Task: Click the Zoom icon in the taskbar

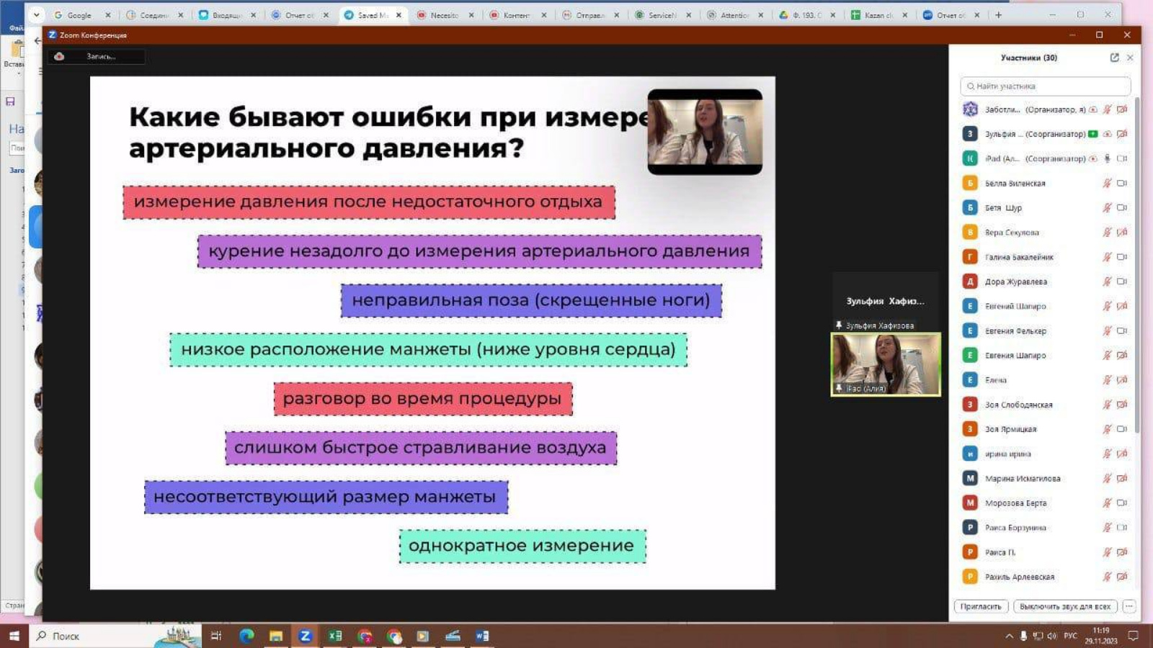Action: [306, 636]
